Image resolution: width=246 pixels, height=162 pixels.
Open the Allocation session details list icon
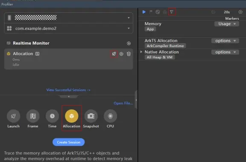click(37, 54)
